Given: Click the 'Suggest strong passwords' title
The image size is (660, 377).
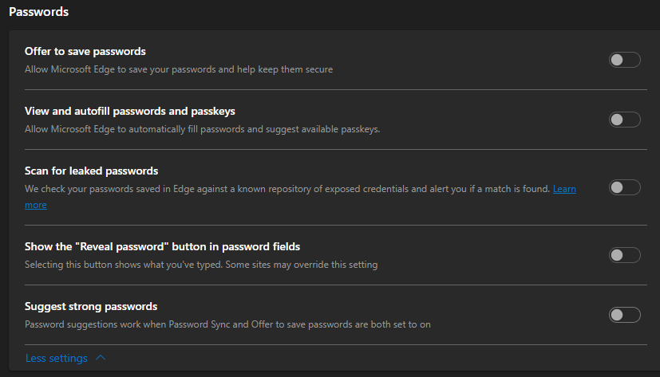Looking at the screenshot, I should 91,306.
